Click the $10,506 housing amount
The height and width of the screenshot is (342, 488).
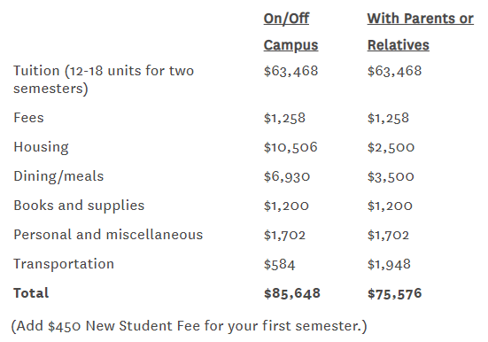pos(290,147)
